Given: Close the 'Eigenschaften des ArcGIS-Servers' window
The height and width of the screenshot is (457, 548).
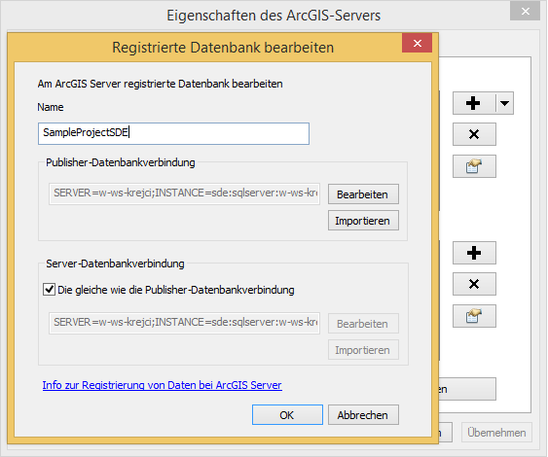Looking at the screenshot, I should click(x=525, y=11).
